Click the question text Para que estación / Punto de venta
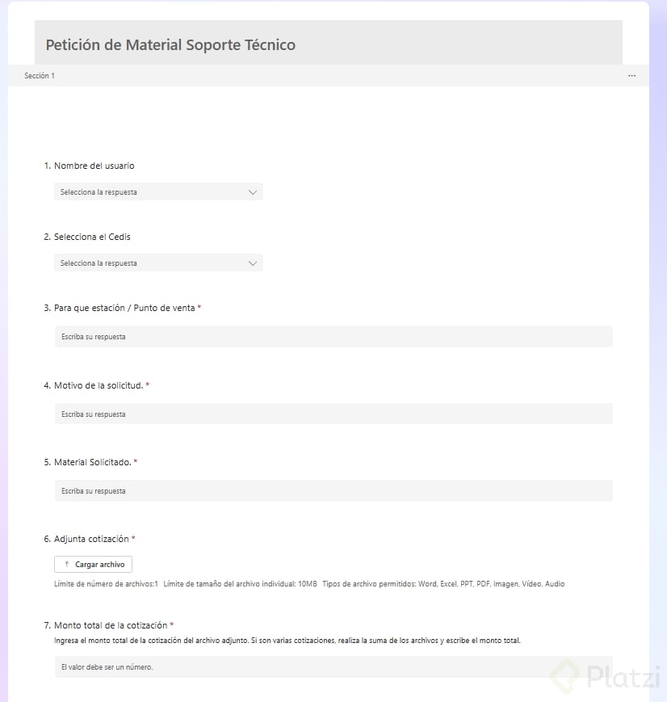This screenshot has height=702, width=667. [124, 308]
